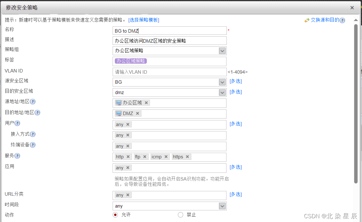
Task: Expand the 源安全区域 BG dropdown
Action: point(222,82)
